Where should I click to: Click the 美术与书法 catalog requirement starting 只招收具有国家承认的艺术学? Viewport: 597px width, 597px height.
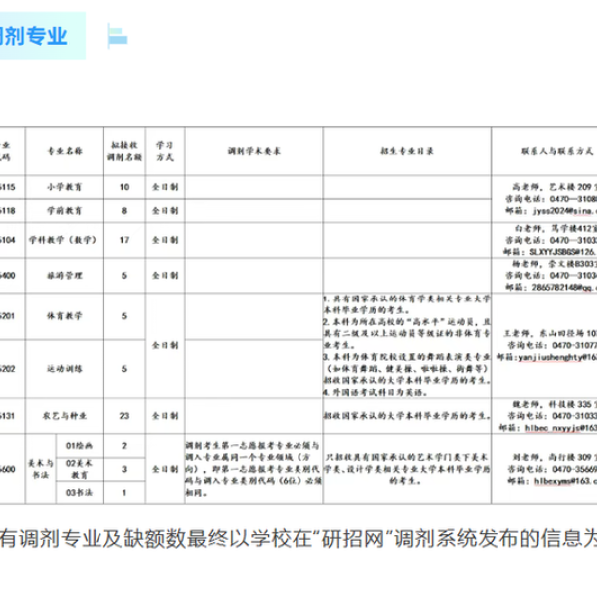click(407, 469)
